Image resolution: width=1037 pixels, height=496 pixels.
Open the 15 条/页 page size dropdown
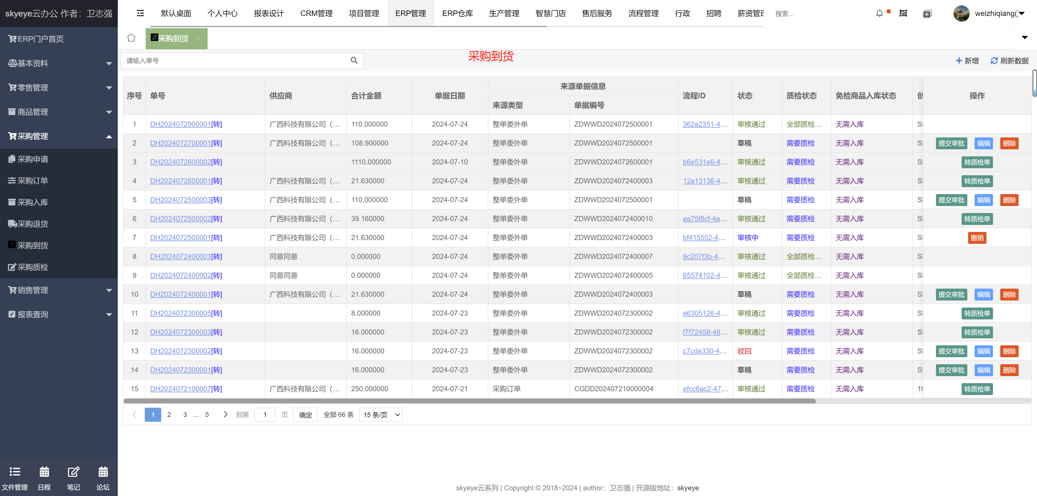click(380, 414)
